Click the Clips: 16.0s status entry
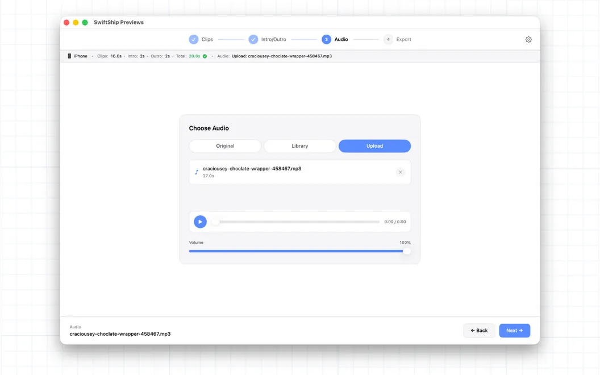The image size is (600, 375). coord(110,56)
